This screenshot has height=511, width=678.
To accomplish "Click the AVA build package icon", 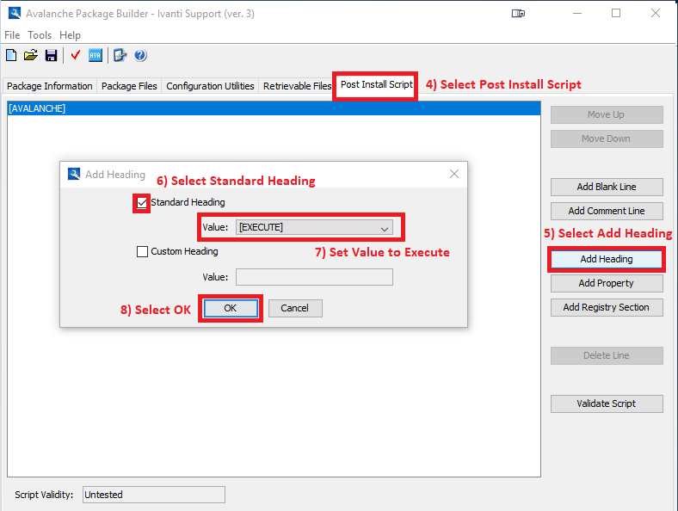I will tap(96, 55).
